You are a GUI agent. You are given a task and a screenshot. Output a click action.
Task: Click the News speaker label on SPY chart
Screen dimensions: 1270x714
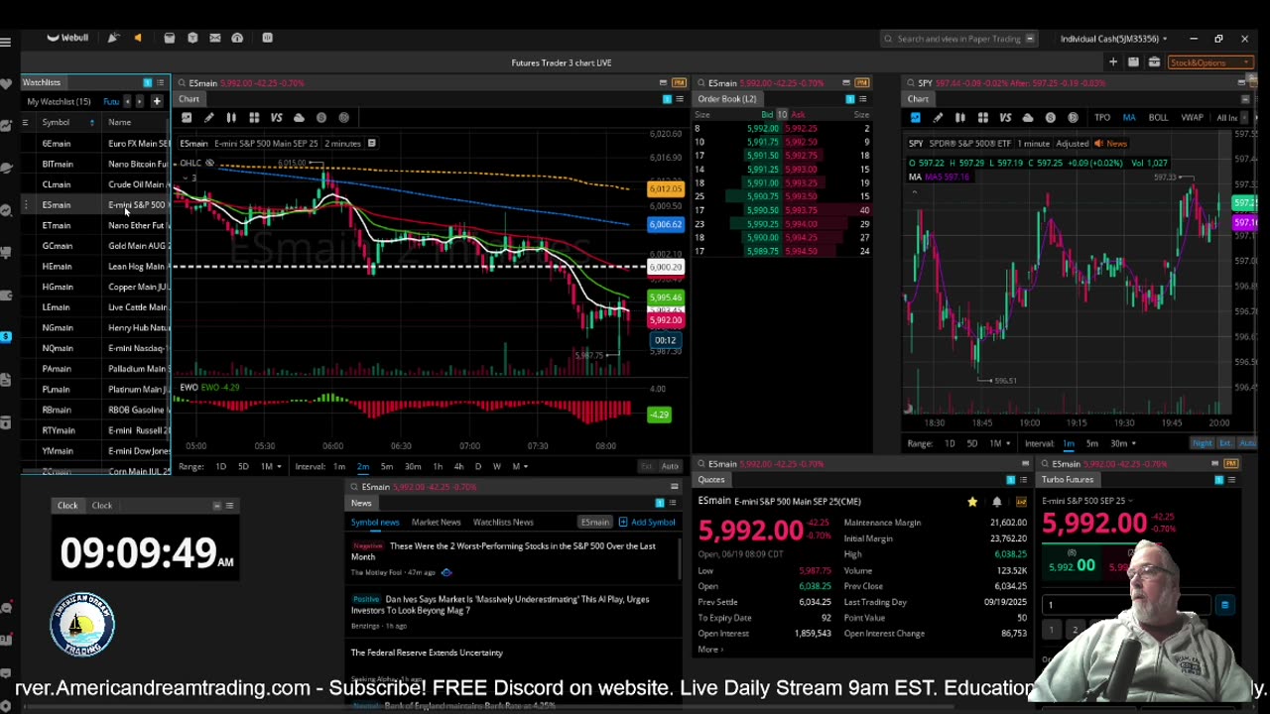pos(1110,144)
